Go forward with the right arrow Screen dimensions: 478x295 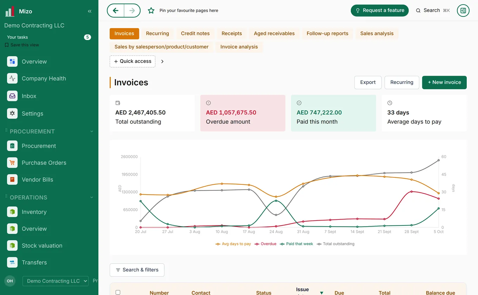coord(132,11)
